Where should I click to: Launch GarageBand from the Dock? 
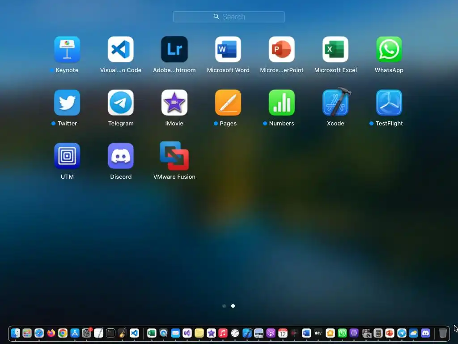pos(123,333)
